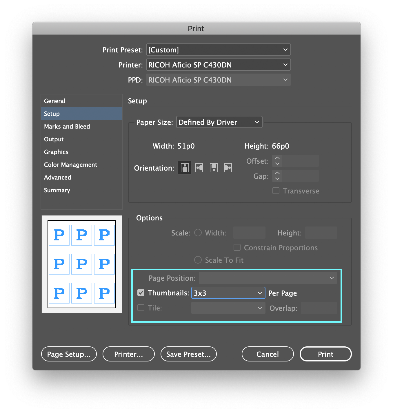The width and height of the screenshot is (393, 413).
Task: Cancel the print dialog
Action: 268,354
